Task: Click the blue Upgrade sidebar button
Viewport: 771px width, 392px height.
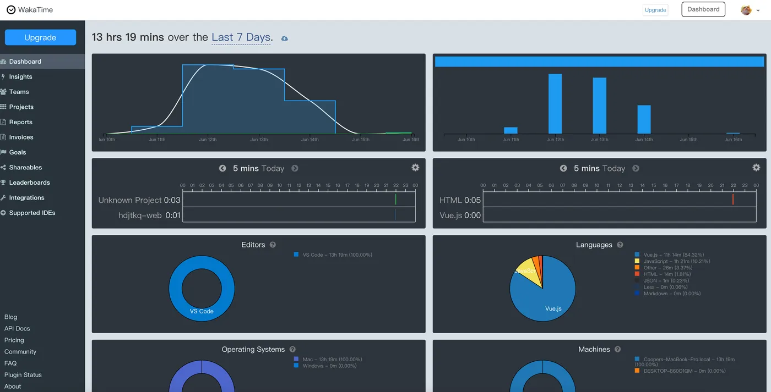Action: [x=40, y=37]
